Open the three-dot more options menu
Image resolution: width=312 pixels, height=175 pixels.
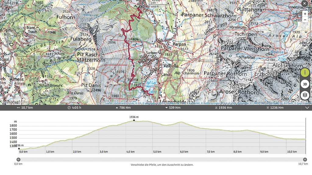(305, 73)
